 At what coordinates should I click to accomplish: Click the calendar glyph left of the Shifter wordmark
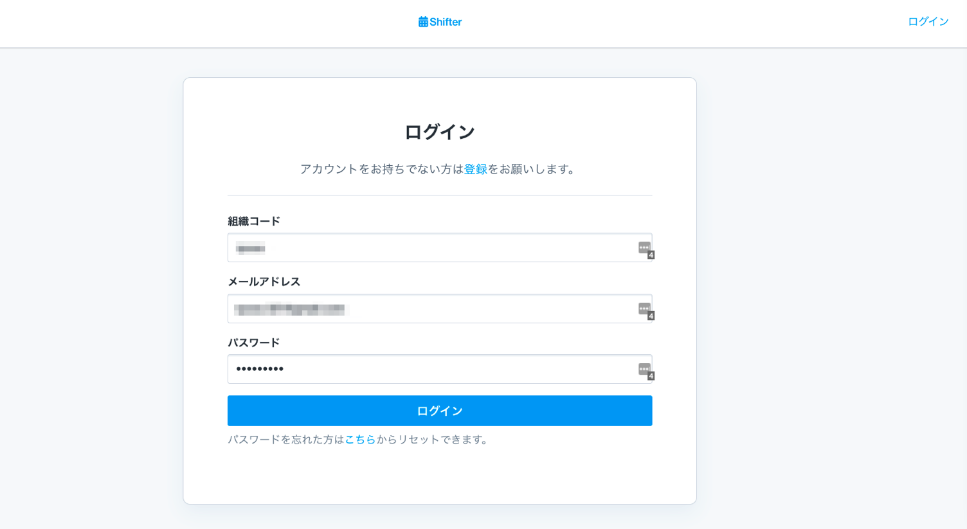422,21
